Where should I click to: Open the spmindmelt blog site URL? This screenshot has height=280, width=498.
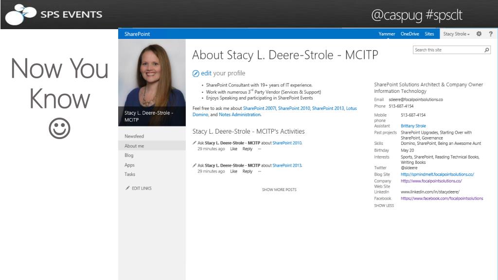pos(437,175)
